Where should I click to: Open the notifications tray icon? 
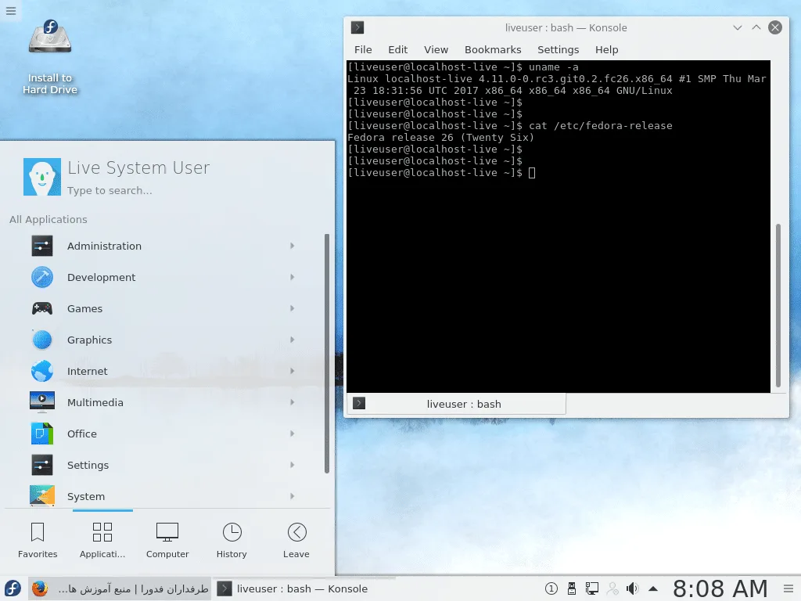pyautogui.click(x=551, y=588)
